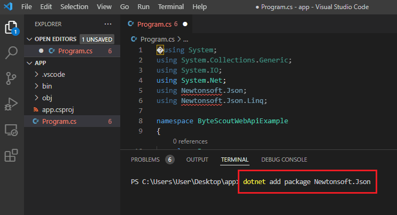Switch to the DEBUG CONSOLE tab
The height and width of the screenshot is (215, 397).
pos(284,160)
